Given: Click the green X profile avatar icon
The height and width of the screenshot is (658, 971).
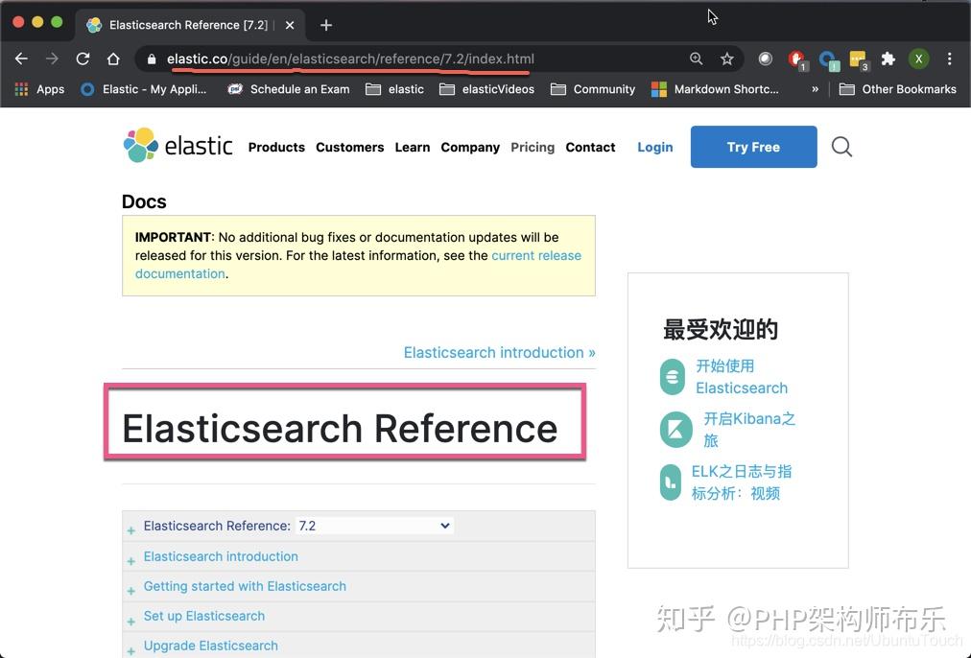Looking at the screenshot, I should tap(918, 59).
